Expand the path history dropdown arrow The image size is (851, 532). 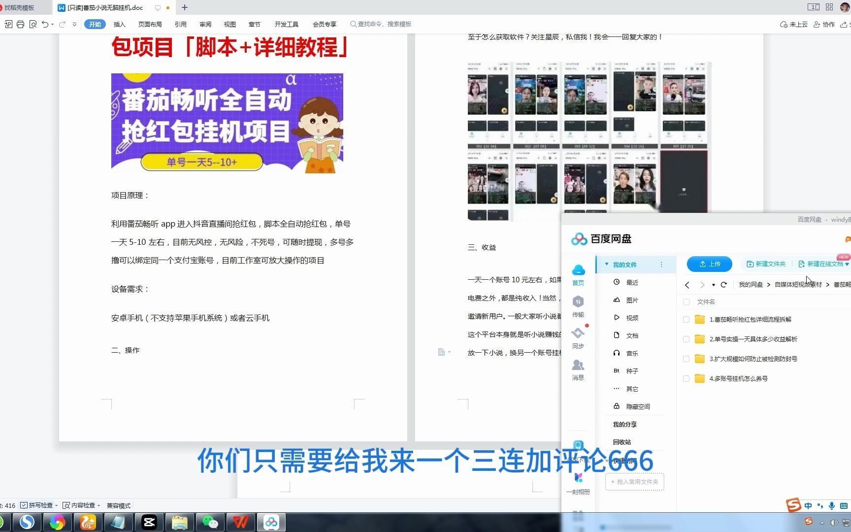coord(713,285)
